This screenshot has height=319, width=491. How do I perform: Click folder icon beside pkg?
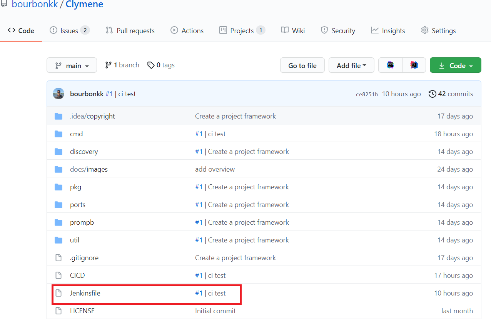coord(58,187)
